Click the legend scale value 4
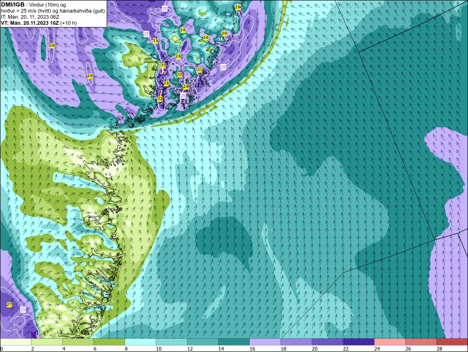The width and height of the screenshot is (468, 352). point(64,349)
